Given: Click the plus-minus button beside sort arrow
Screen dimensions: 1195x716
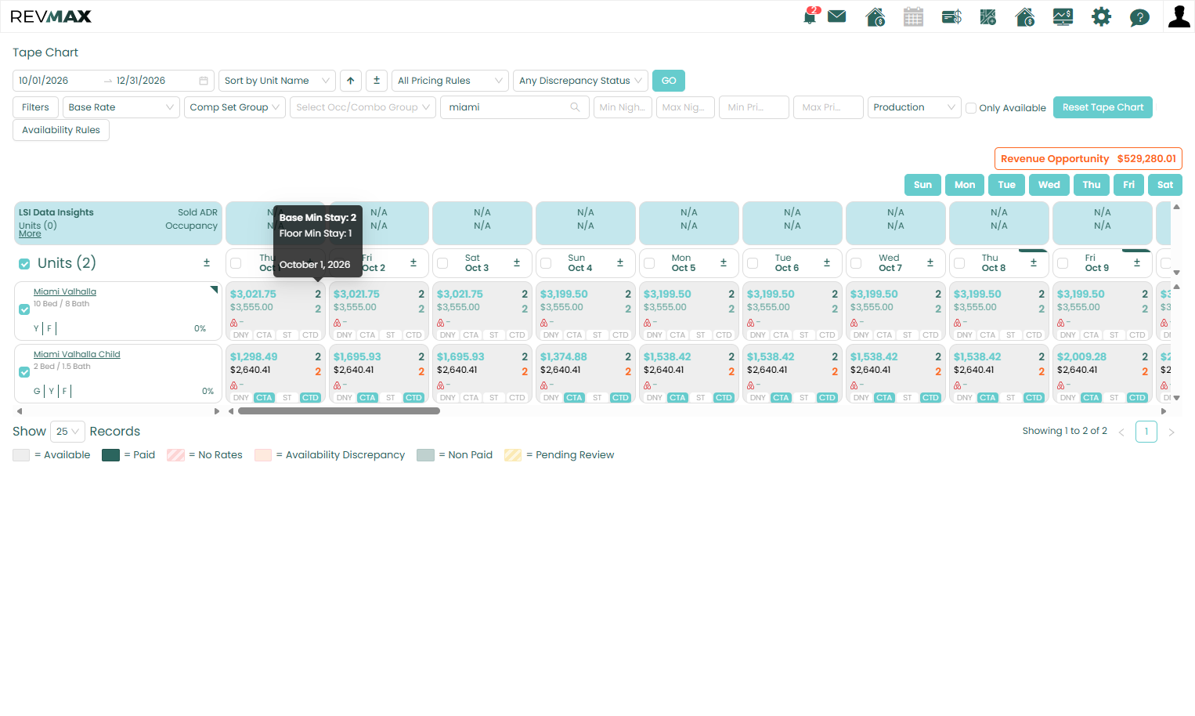Looking at the screenshot, I should pyautogui.click(x=377, y=81).
